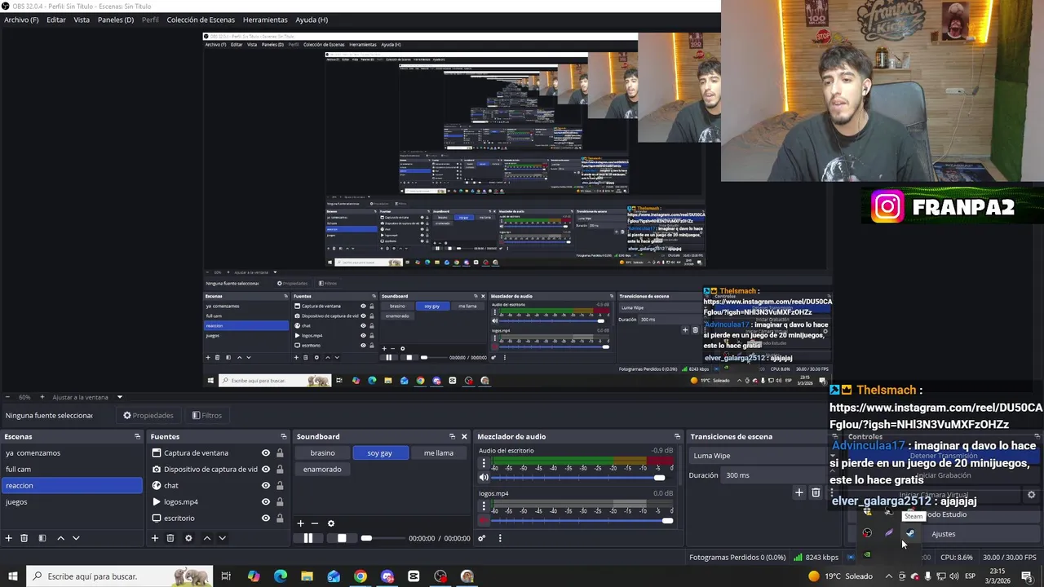The height and width of the screenshot is (587, 1044).
Task: Toggle visibility of the logos.mp4 source
Action: 265,502
